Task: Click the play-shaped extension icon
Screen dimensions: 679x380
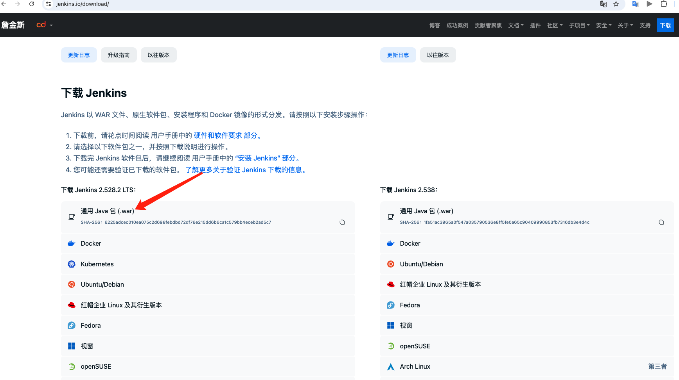Action: [x=650, y=4]
